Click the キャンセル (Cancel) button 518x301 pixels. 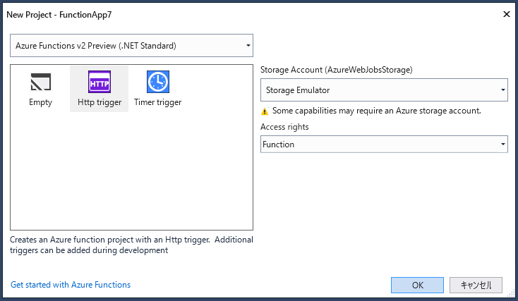(x=476, y=285)
